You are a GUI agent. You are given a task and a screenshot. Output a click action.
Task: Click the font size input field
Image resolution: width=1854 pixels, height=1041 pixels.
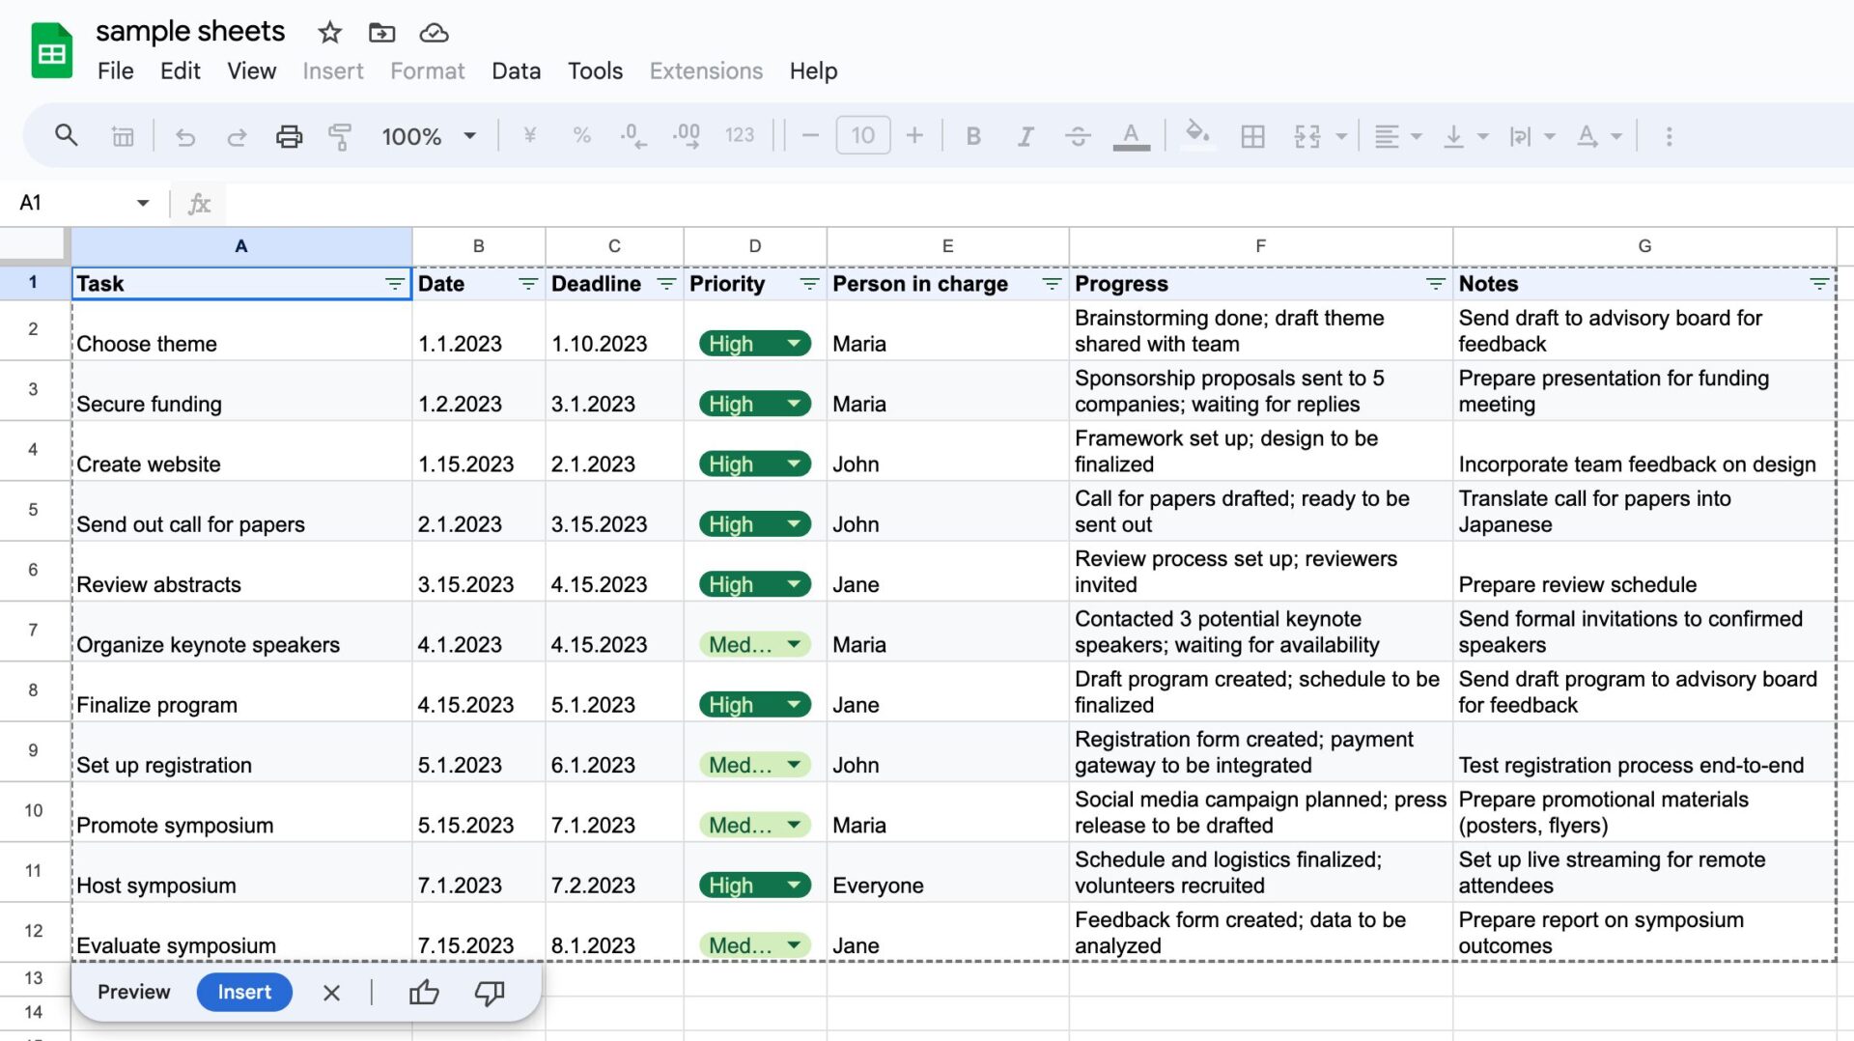click(862, 136)
